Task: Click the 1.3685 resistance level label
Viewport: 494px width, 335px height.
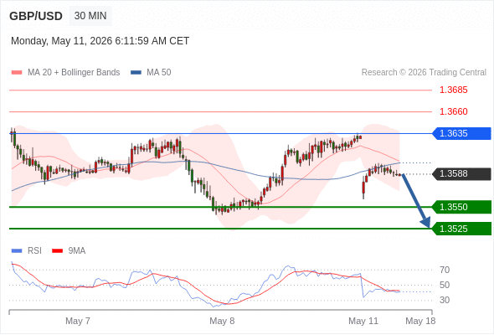Action: pyautogui.click(x=453, y=90)
